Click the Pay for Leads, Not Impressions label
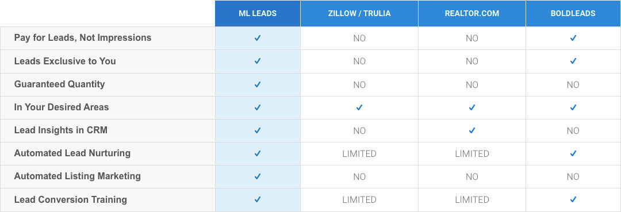Image resolution: width=621 pixels, height=212 pixels. click(x=83, y=38)
